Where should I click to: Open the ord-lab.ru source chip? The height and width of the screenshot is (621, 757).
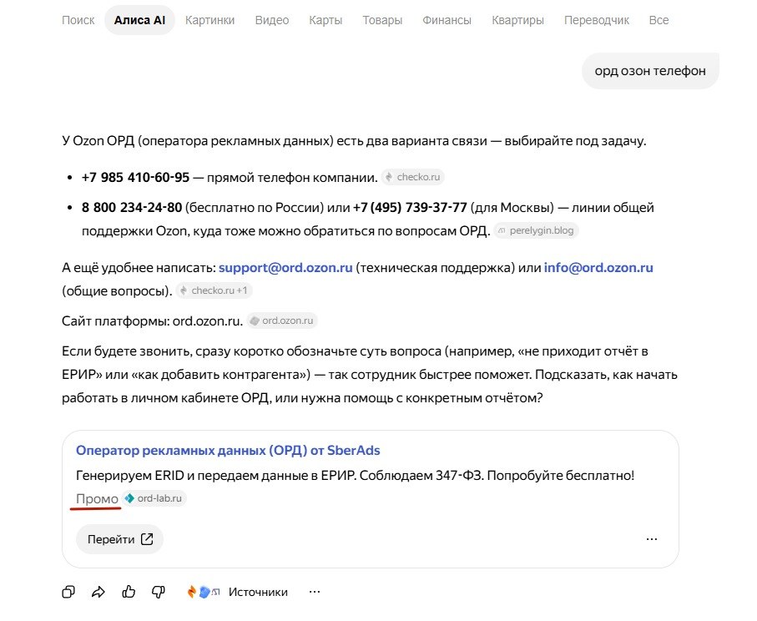154,498
